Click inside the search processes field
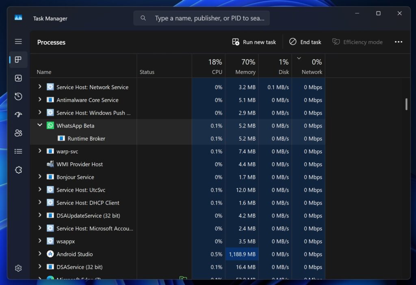This screenshot has width=416, height=285. (x=201, y=18)
